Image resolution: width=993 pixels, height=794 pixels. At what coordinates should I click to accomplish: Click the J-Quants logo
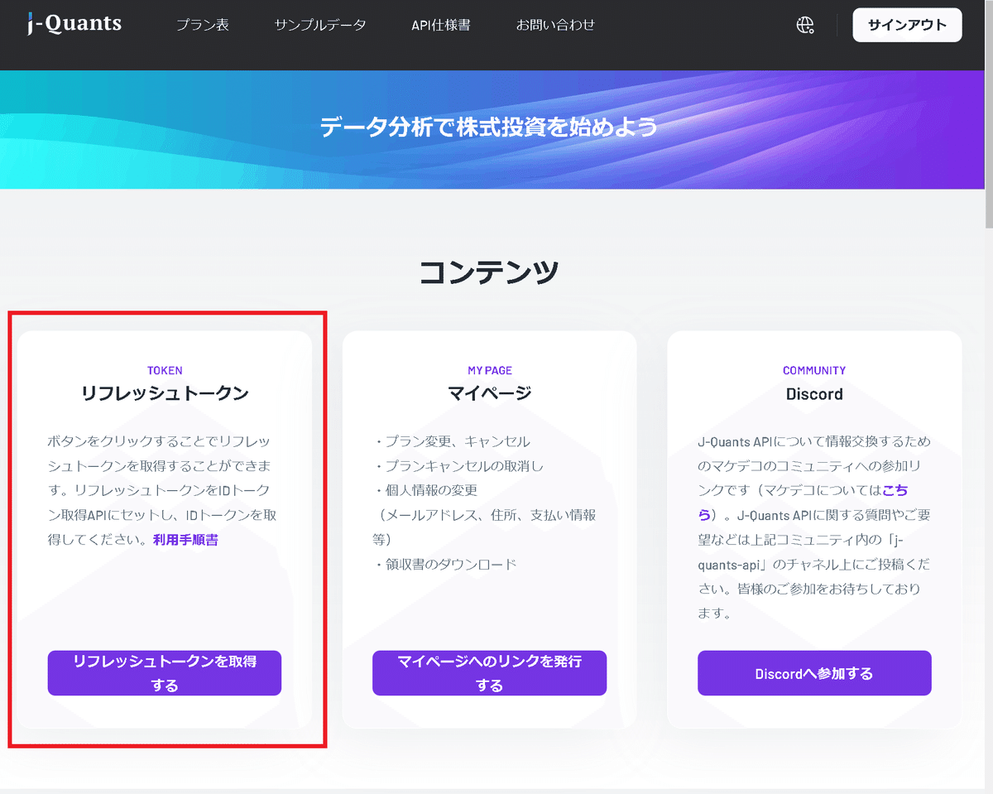[73, 23]
